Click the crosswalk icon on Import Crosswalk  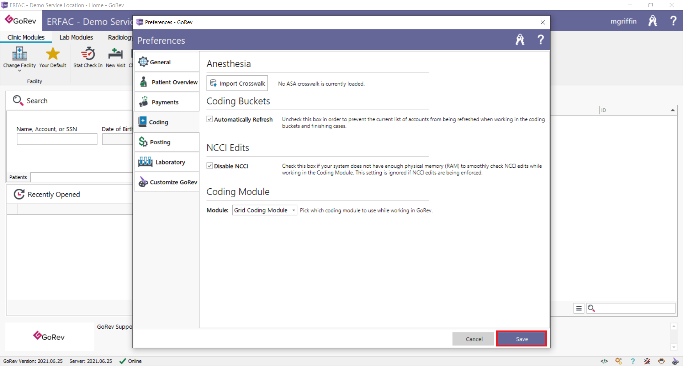pos(213,83)
